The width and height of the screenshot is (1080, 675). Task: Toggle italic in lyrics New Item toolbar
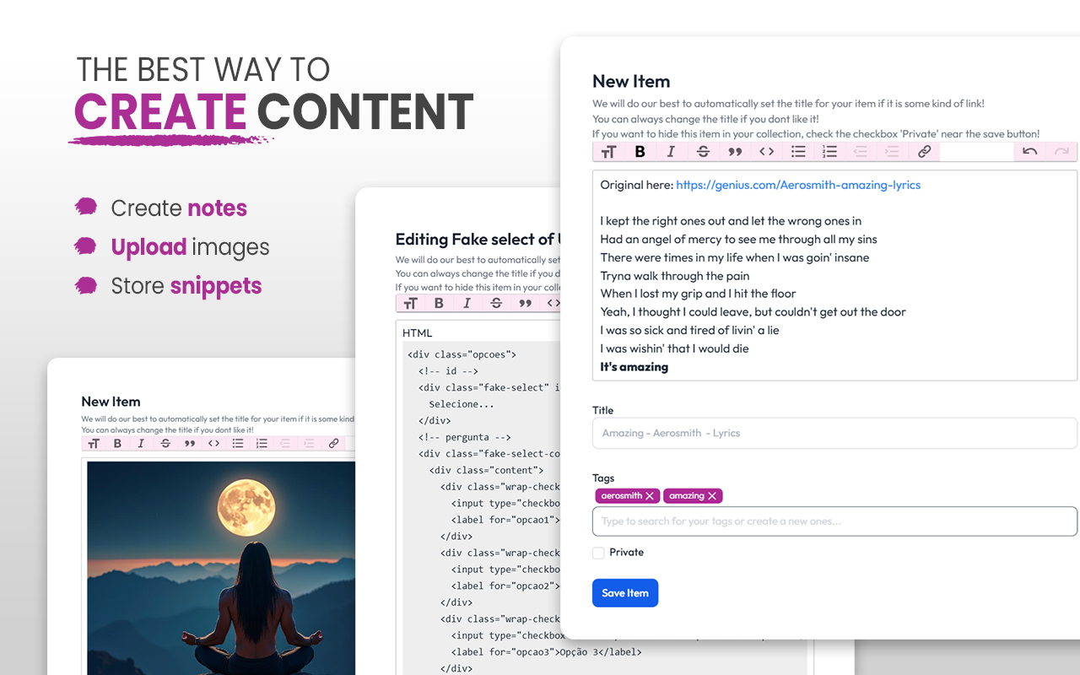pyautogui.click(x=671, y=152)
